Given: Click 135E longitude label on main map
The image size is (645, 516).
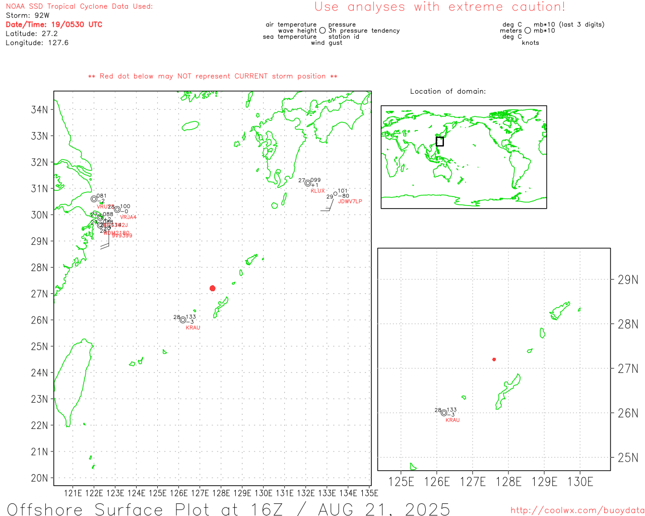Looking at the screenshot, I should 369,493.
